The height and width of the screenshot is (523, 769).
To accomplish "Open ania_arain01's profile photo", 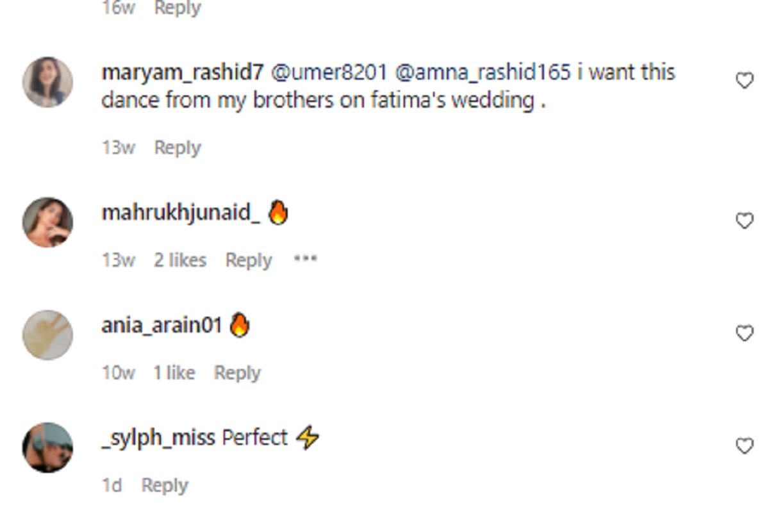I will [47, 335].
